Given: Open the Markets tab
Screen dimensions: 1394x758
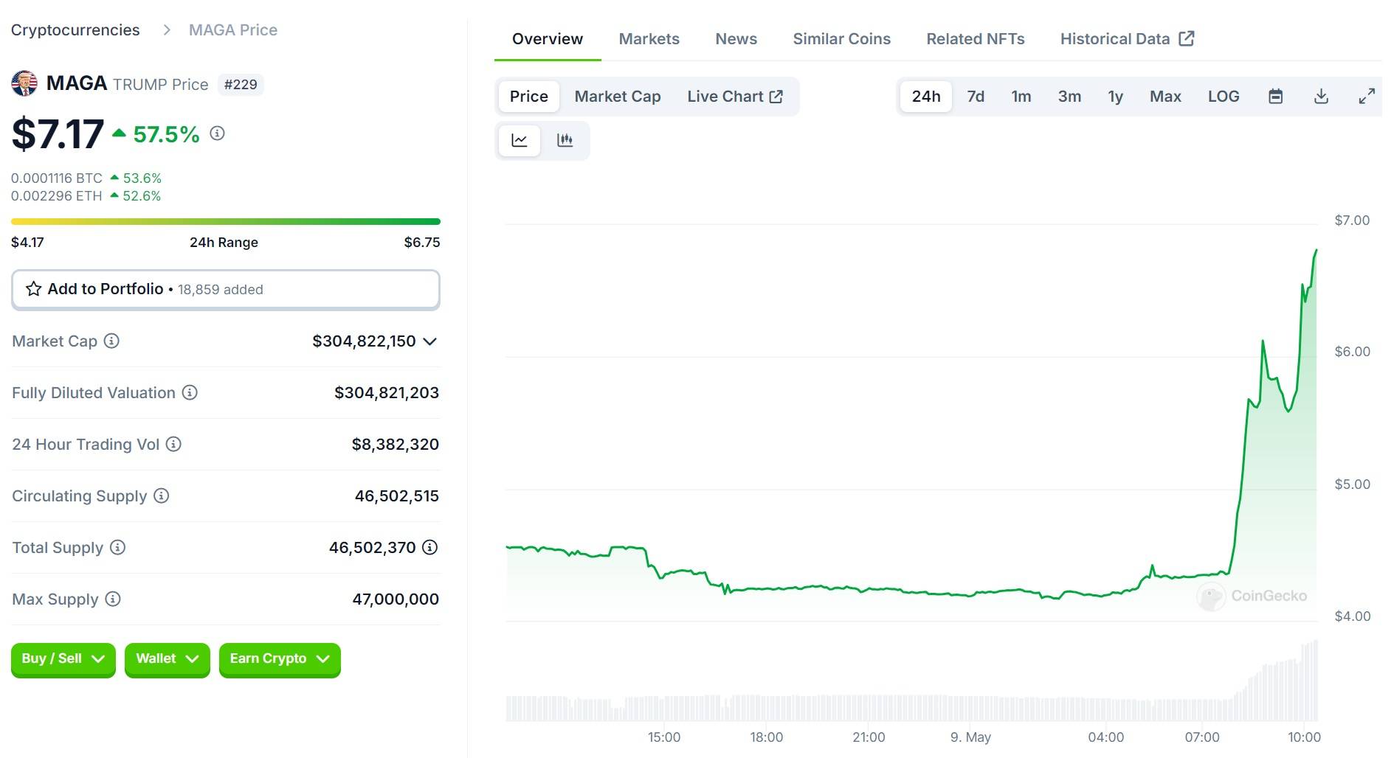Looking at the screenshot, I should tap(649, 39).
